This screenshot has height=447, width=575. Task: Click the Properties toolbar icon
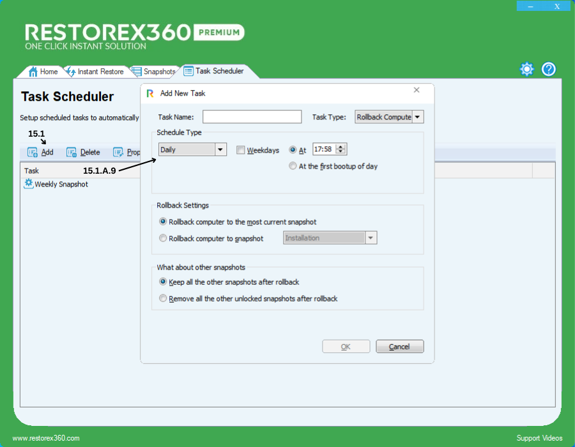click(118, 153)
